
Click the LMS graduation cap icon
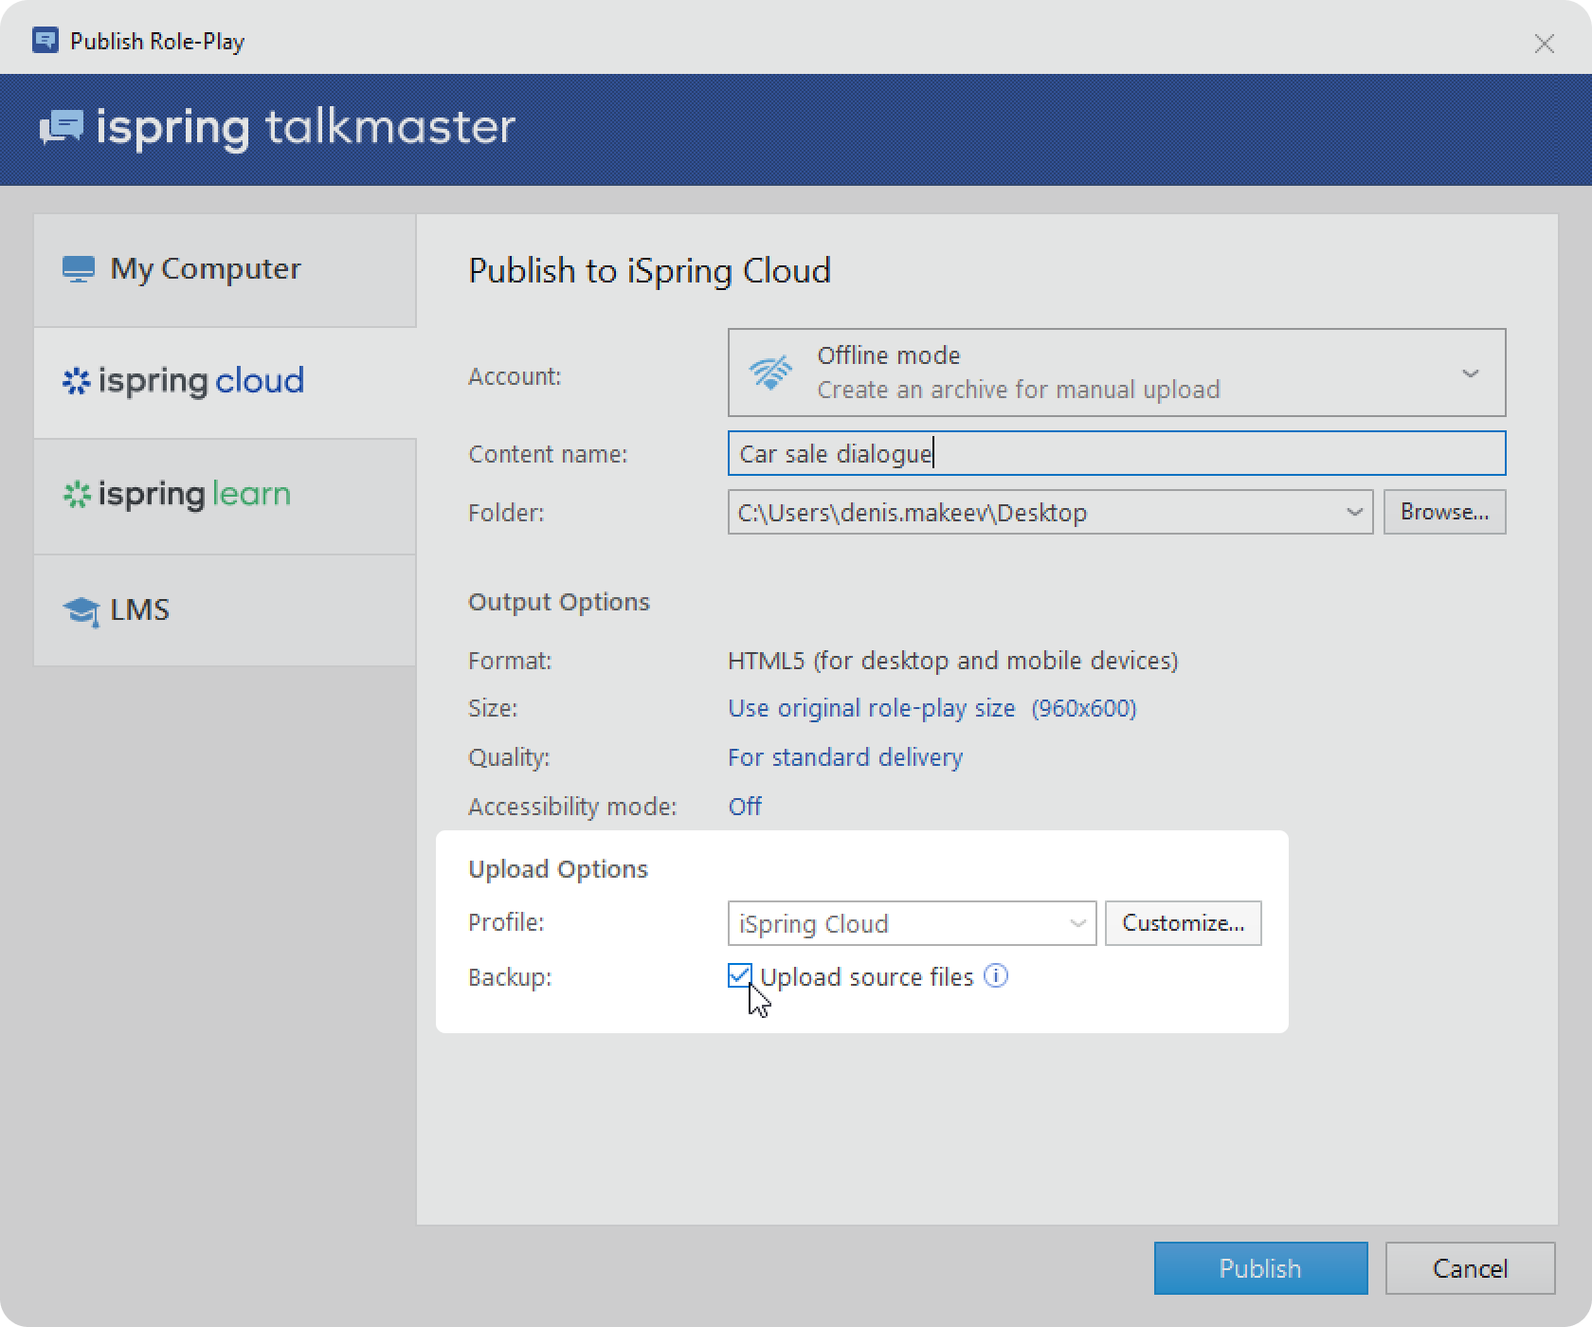[81, 610]
